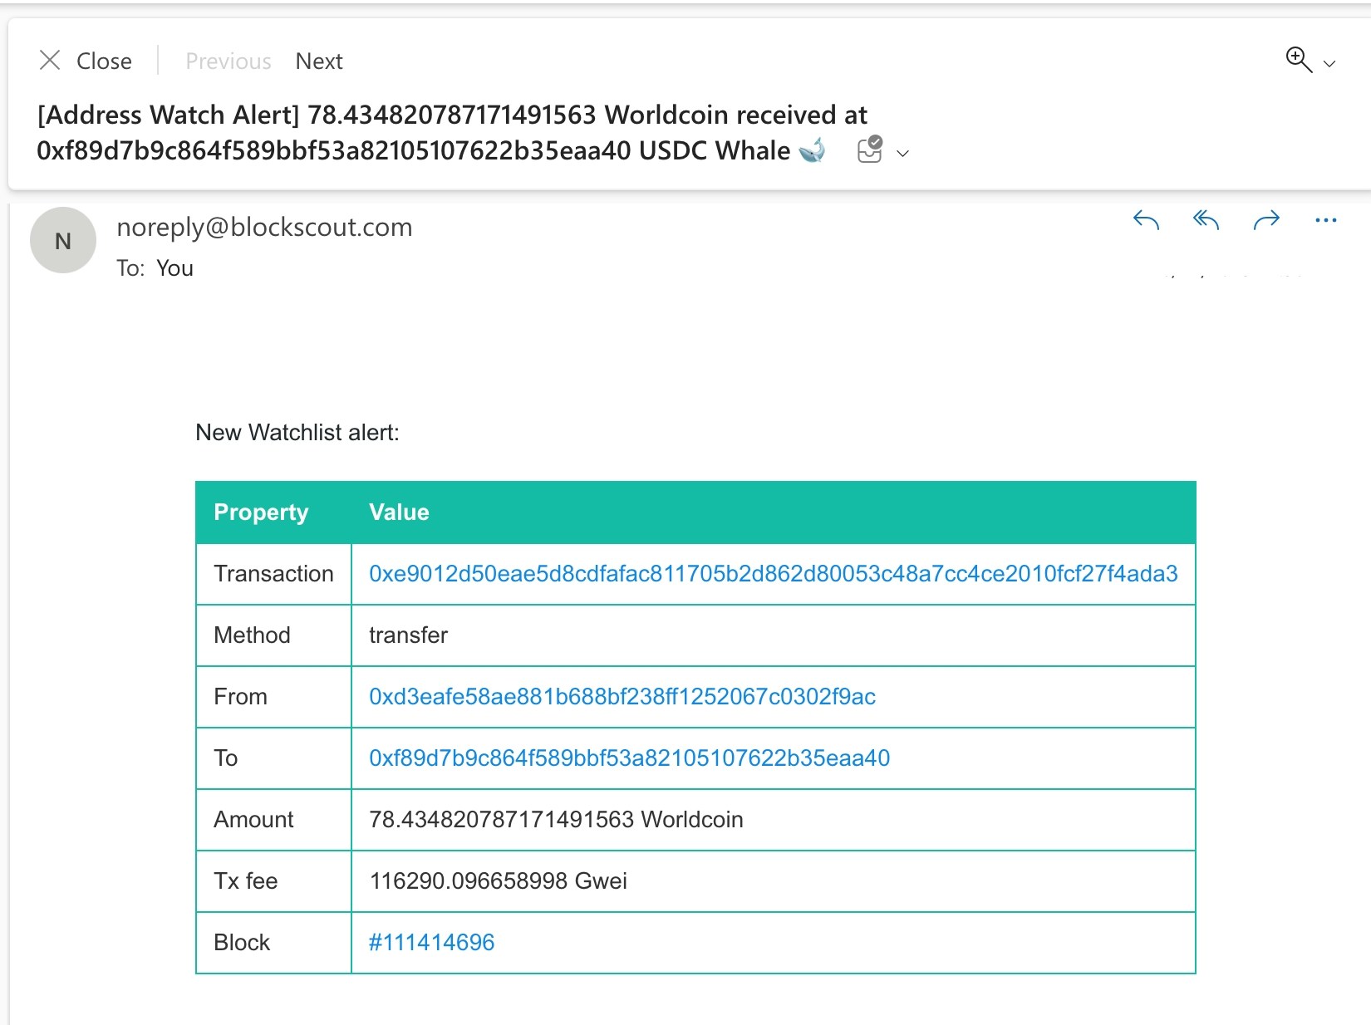Click the Forward arrow icon
The width and height of the screenshot is (1371, 1025).
(1266, 220)
